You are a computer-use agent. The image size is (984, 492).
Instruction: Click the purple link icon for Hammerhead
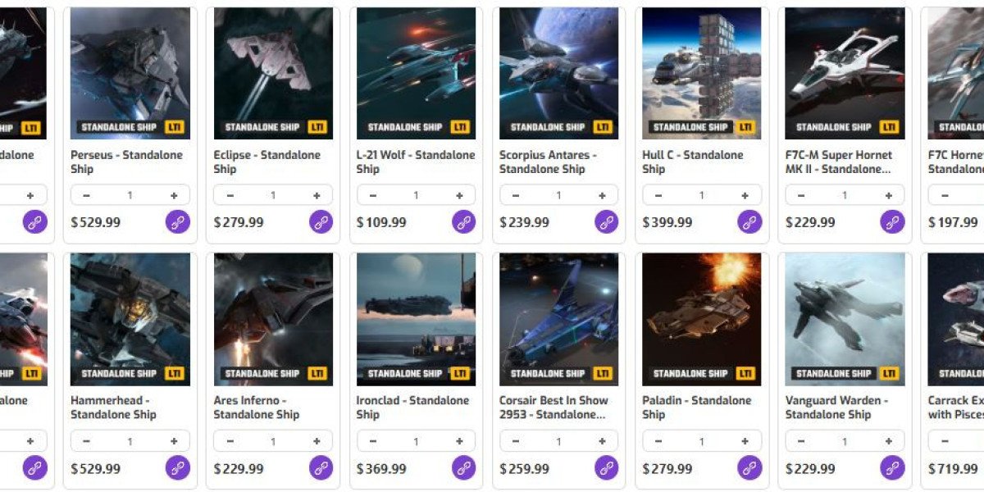coord(178,468)
